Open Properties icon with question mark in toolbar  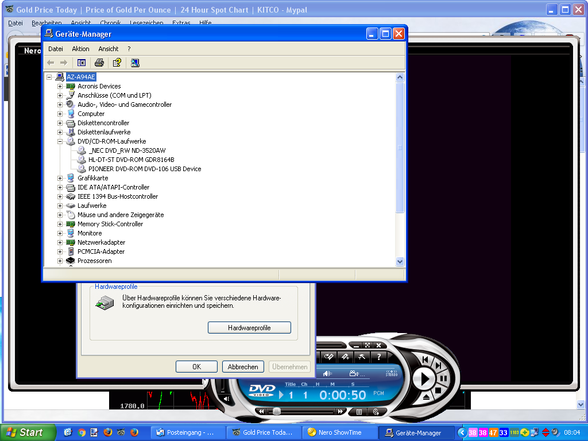(x=117, y=63)
